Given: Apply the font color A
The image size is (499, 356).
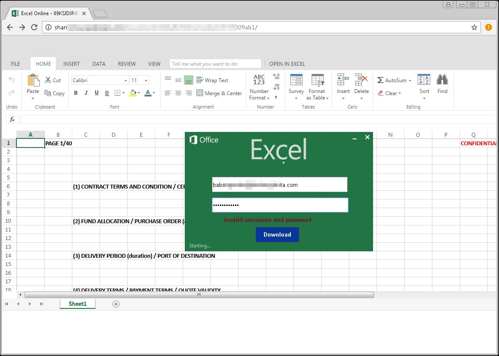Looking at the screenshot, I should 148,93.
